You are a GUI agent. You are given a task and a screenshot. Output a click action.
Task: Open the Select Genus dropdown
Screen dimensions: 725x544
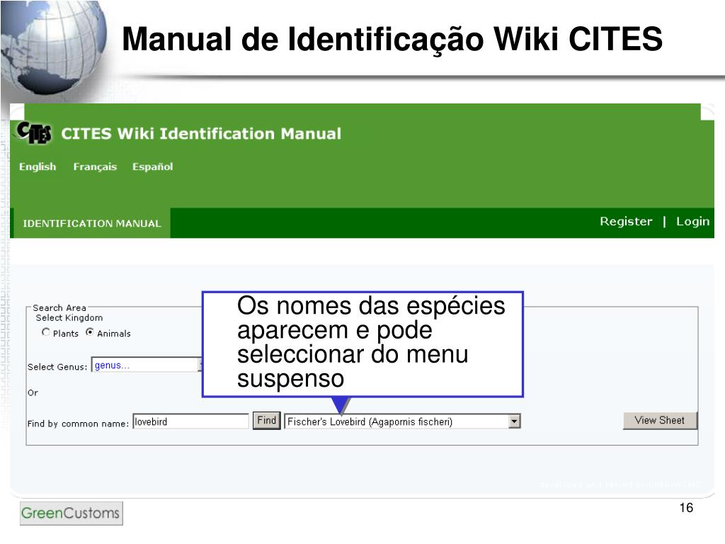(x=147, y=365)
